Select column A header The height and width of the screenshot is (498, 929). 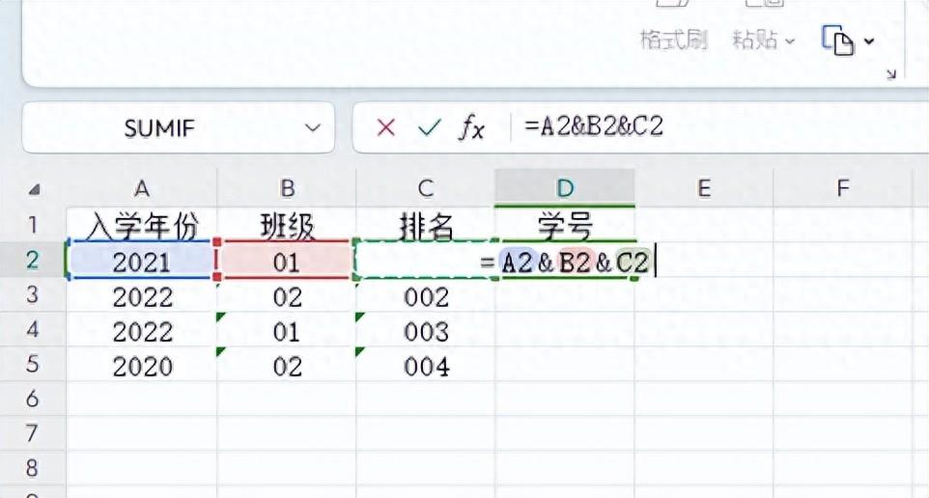pyautogui.click(x=142, y=188)
